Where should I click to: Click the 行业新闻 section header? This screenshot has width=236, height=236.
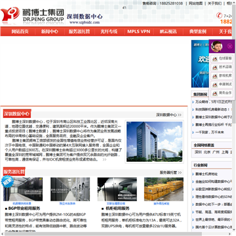(201, 165)
